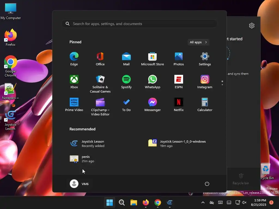The image size is (279, 209).
Task: Launch Office from pinned apps
Action: click(x=100, y=59)
